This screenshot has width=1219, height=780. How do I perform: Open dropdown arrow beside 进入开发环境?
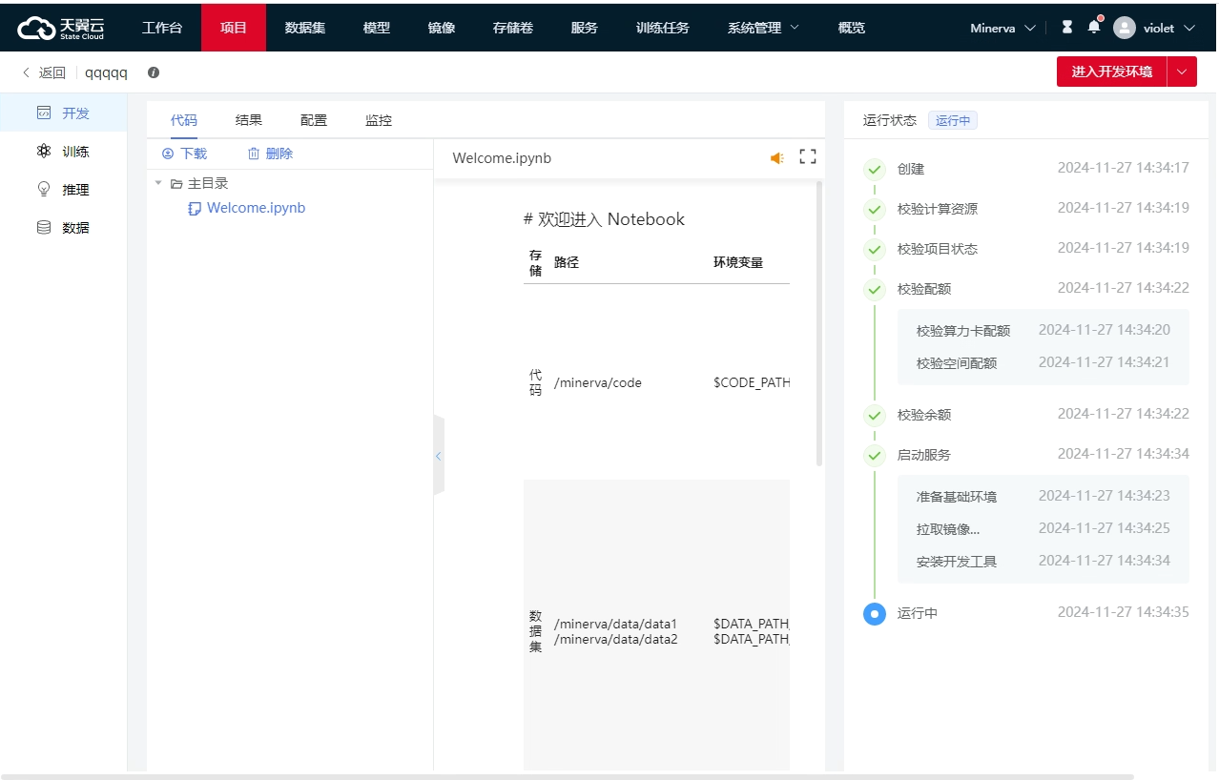pyautogui.click(x=1182, y=72)
